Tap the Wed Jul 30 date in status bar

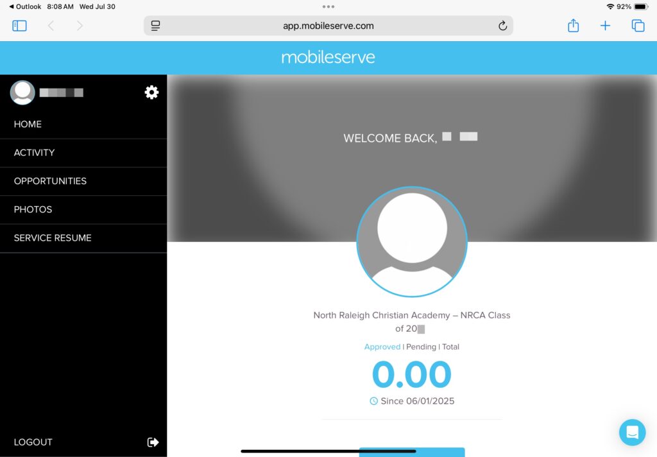click(x=98, y=6)
